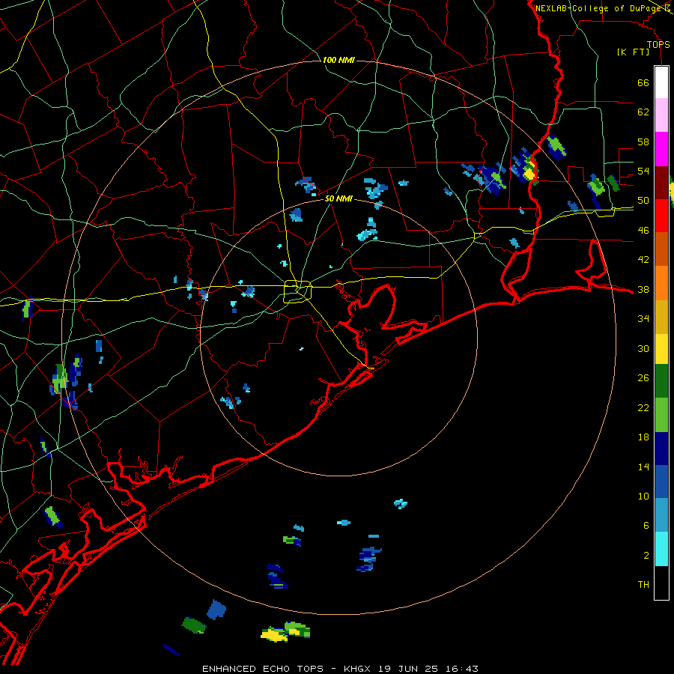Click the orange 42 K FT legend swatch
Viewport: 674px width, 674px height.
661,282
